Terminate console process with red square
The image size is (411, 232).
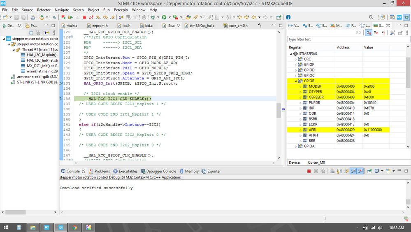tap(309, 171)
